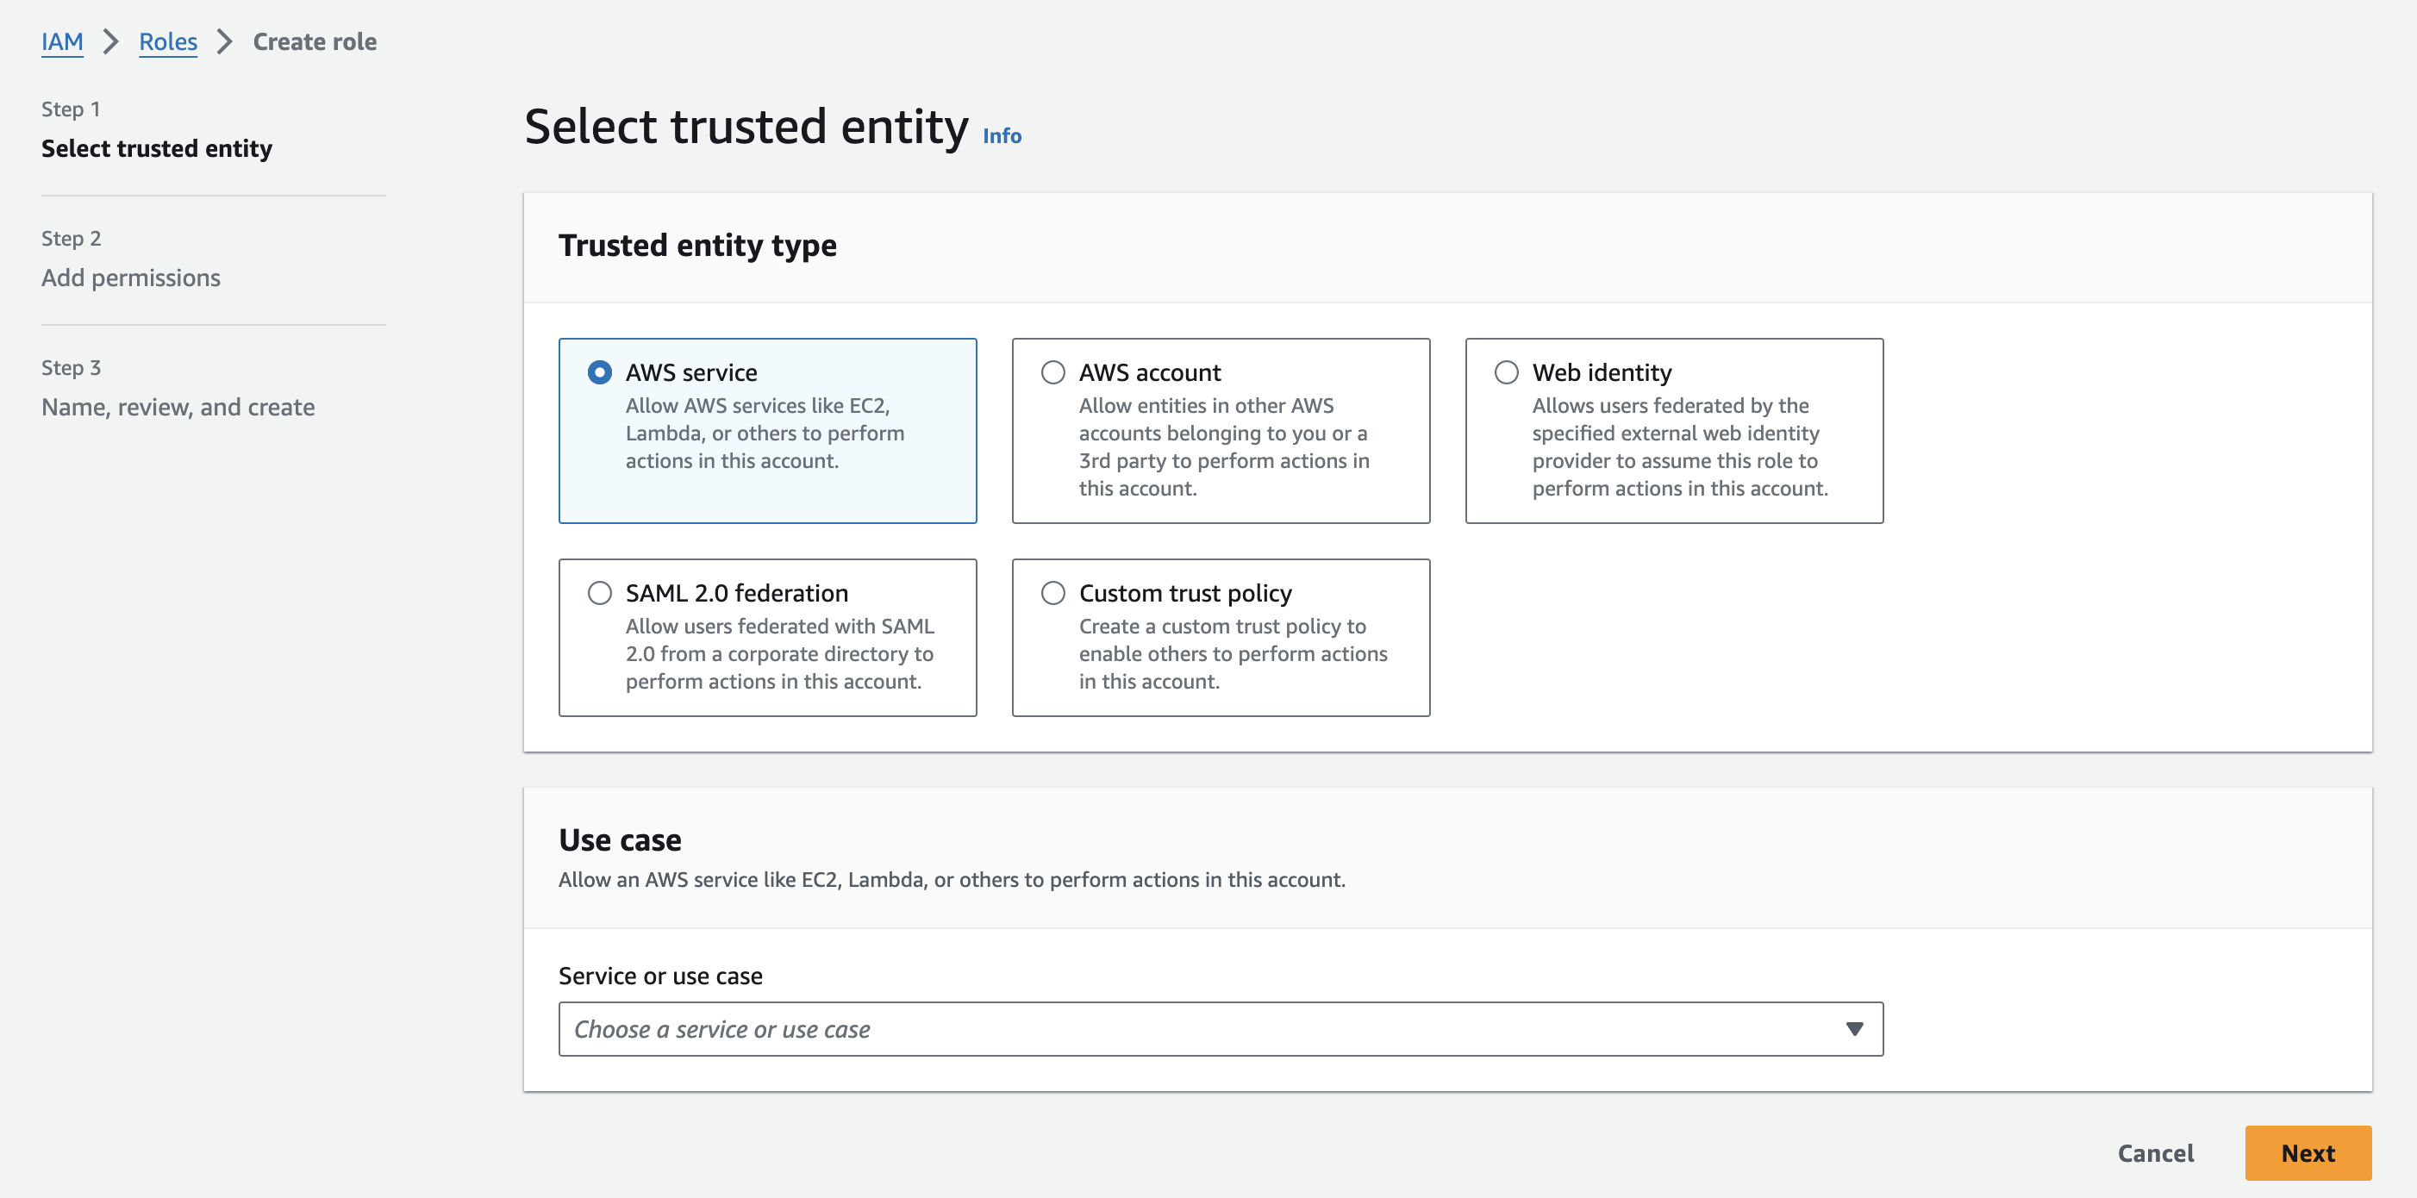Pick the SAML 2.0 federation option

598,593
